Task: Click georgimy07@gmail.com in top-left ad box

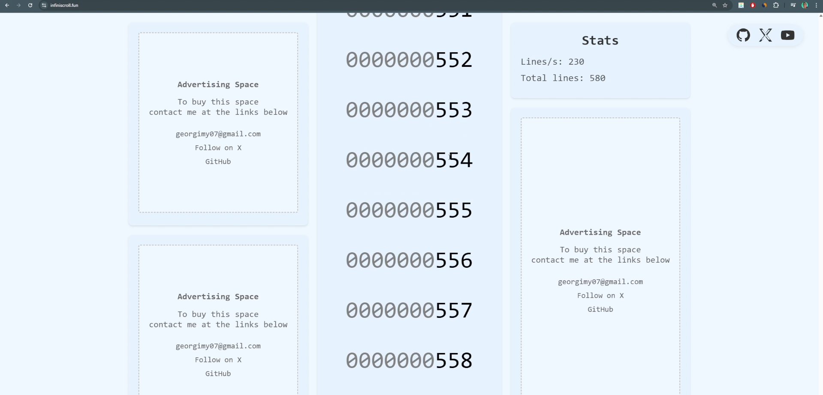Action: (x=218, y=134)
